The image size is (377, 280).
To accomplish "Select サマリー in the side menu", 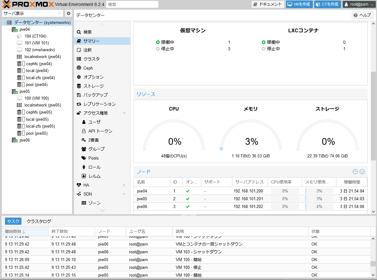I will [x=102, y=41].
